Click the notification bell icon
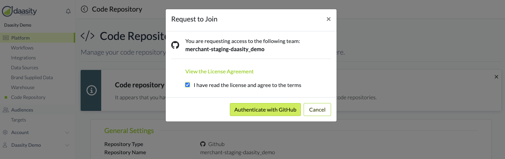Viewport: 505px width, 159px height. coord(68,12)
